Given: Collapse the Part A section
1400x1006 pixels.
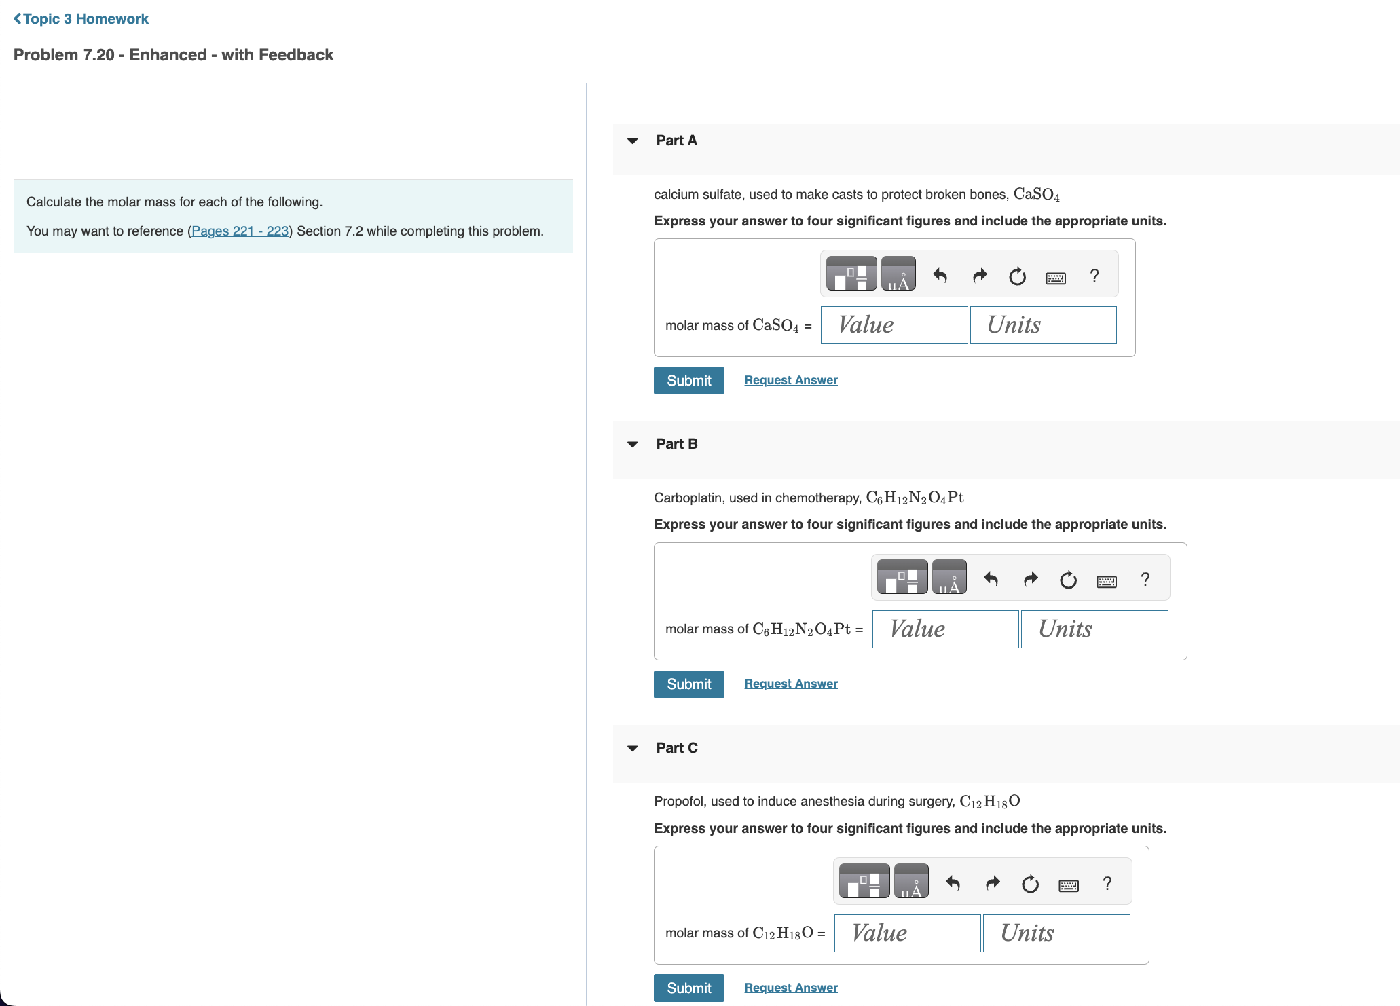Looking at the screenshot, I should [x=633, y=141].
